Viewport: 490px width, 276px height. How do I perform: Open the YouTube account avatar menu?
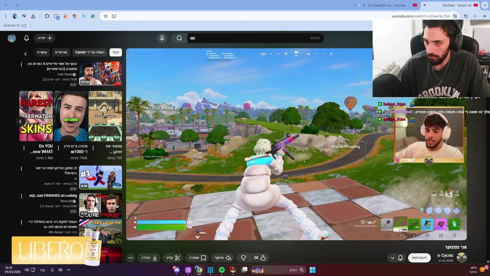11,38
